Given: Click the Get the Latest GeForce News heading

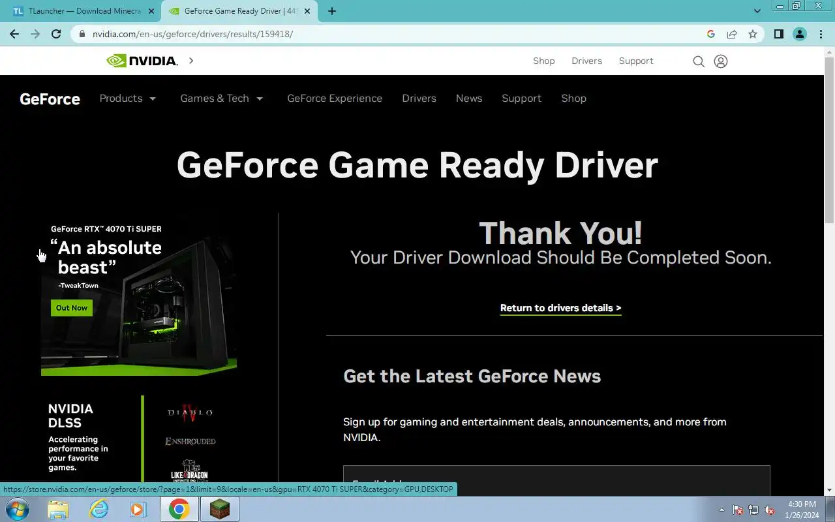Looking at the screenshot, I should point(472,376).
